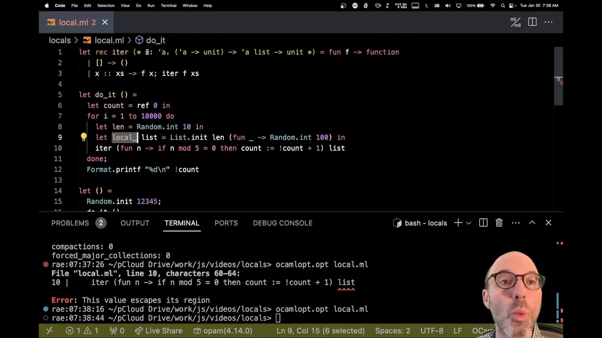Click the do_it symbol breadcrumb
The image size is (602, 338).
click(150, 40)
